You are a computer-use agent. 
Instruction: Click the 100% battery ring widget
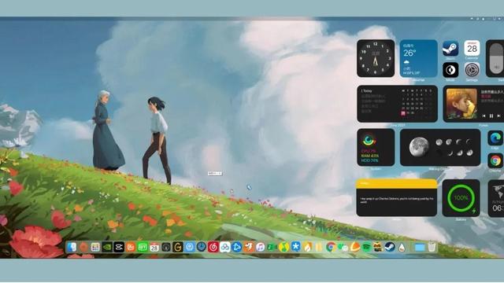(461, 198)
